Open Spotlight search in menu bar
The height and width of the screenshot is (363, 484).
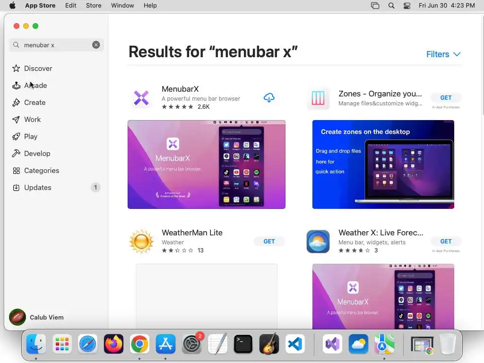391,6
